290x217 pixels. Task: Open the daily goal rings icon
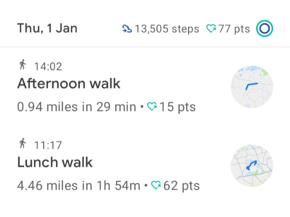point(264,28)
